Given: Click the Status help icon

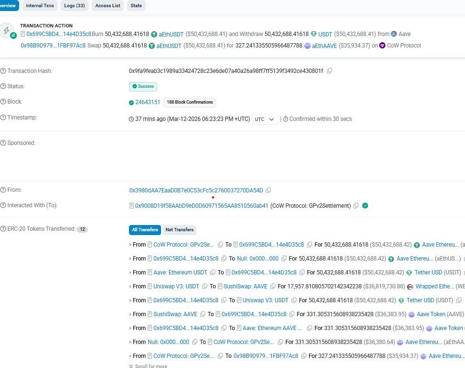Looking at the screenshot, I should 3,86.
